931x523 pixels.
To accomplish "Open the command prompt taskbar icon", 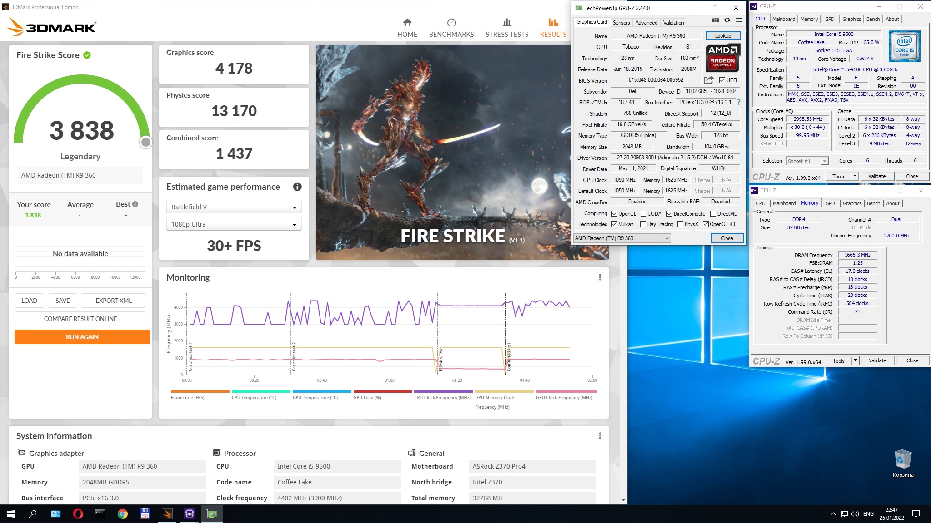I will click(x=100, y=514).
